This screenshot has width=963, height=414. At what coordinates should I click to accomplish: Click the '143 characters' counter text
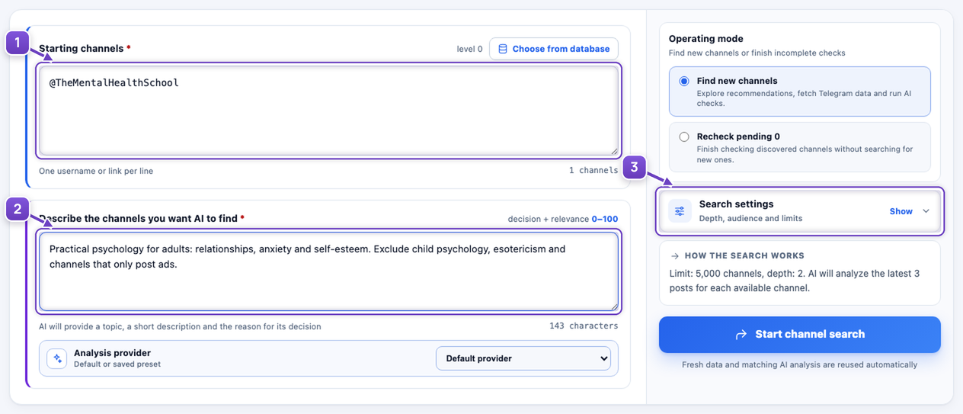[x=584, y=326]
